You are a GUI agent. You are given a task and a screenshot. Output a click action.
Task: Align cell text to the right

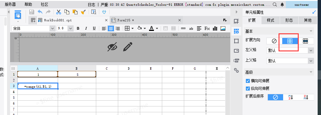(118, 28)
